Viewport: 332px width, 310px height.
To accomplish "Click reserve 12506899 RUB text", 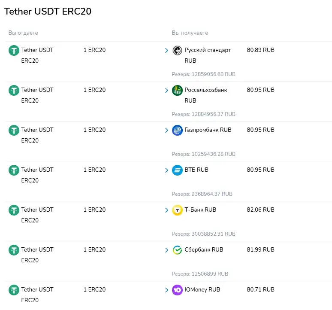I will pos(200,274).
